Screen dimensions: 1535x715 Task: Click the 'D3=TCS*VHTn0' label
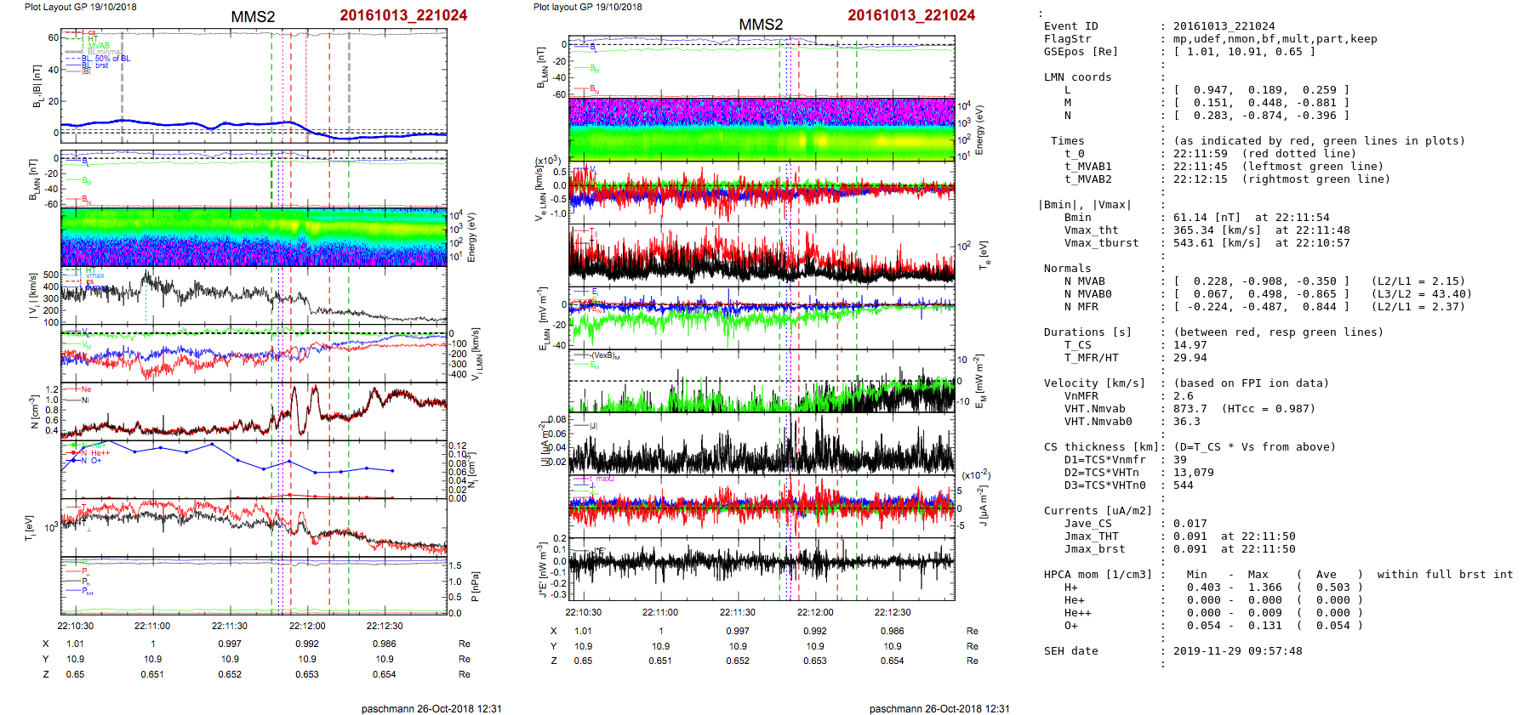pos(1104,485)
